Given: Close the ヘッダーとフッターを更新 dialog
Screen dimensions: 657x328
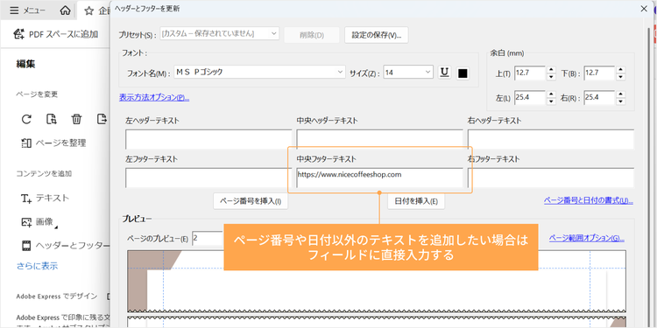Looking at the screenshot, I should pos(644,9).
